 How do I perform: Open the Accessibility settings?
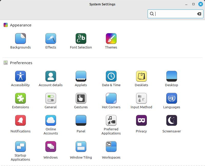[20, 78]
